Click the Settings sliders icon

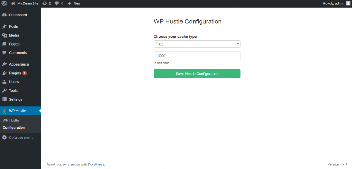[x=4, y=99]
